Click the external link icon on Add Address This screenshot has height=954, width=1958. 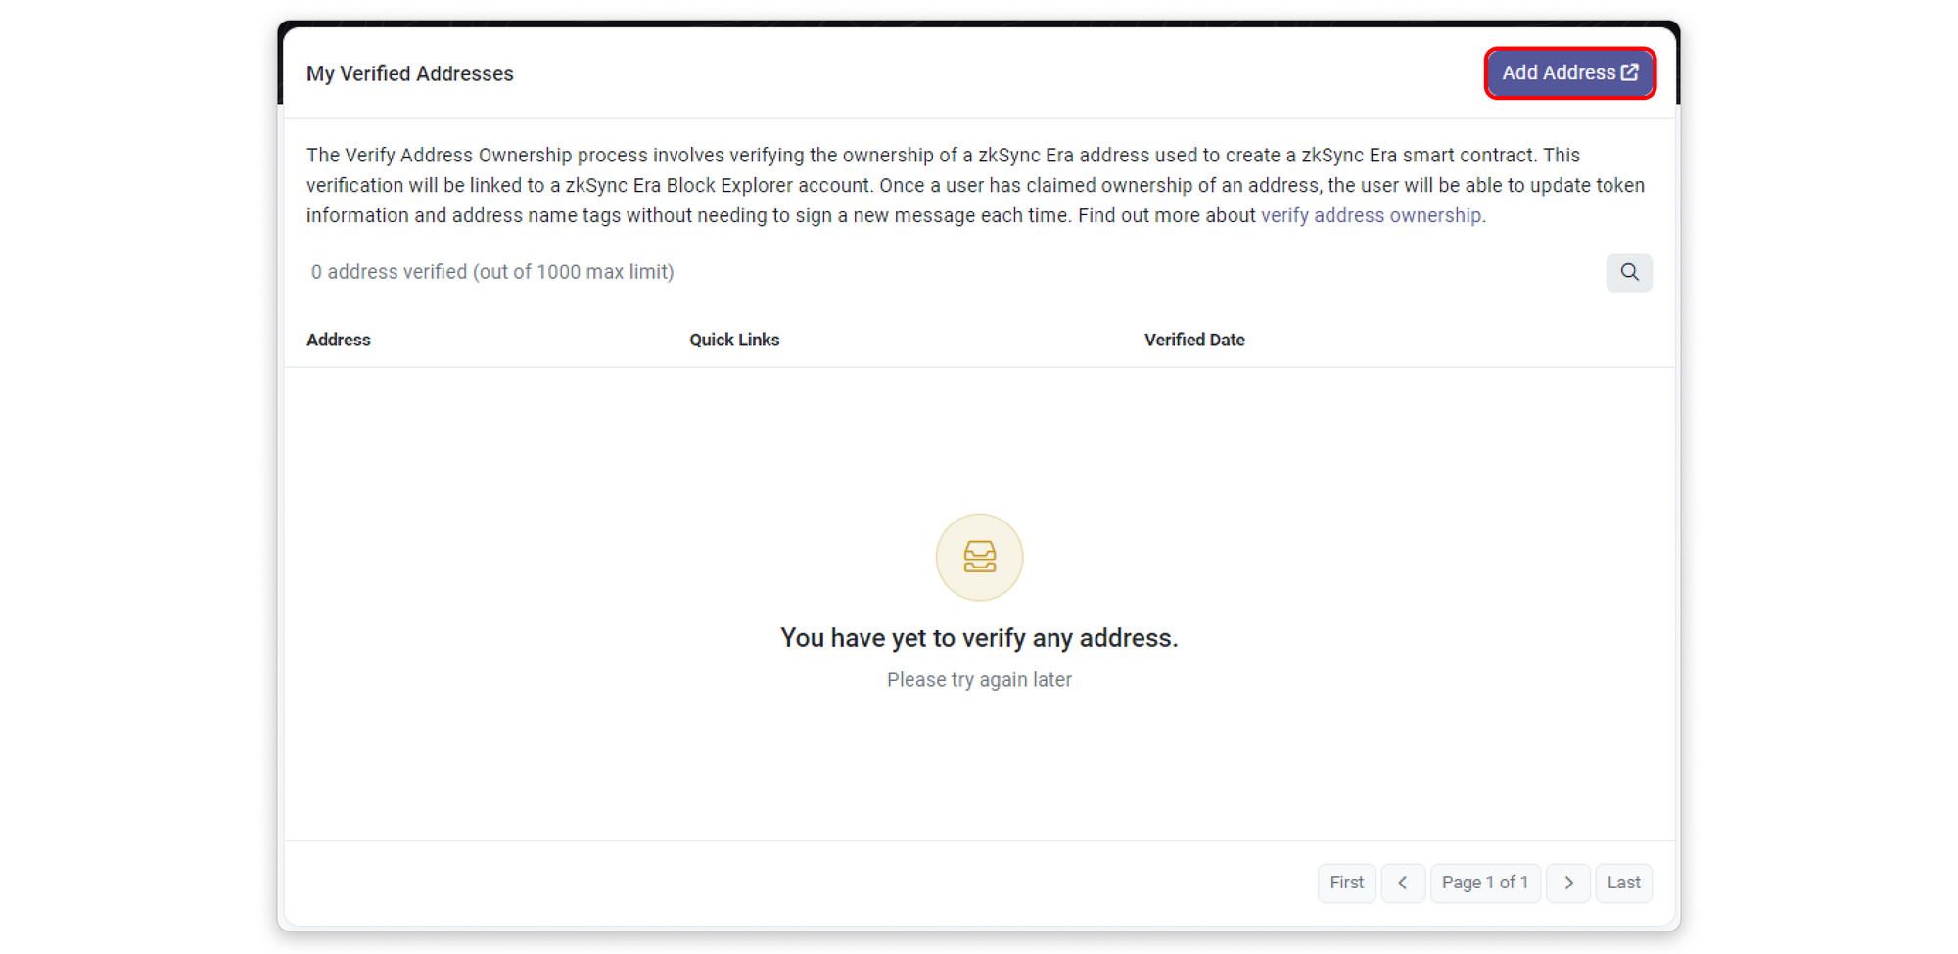click(1629, 72)
